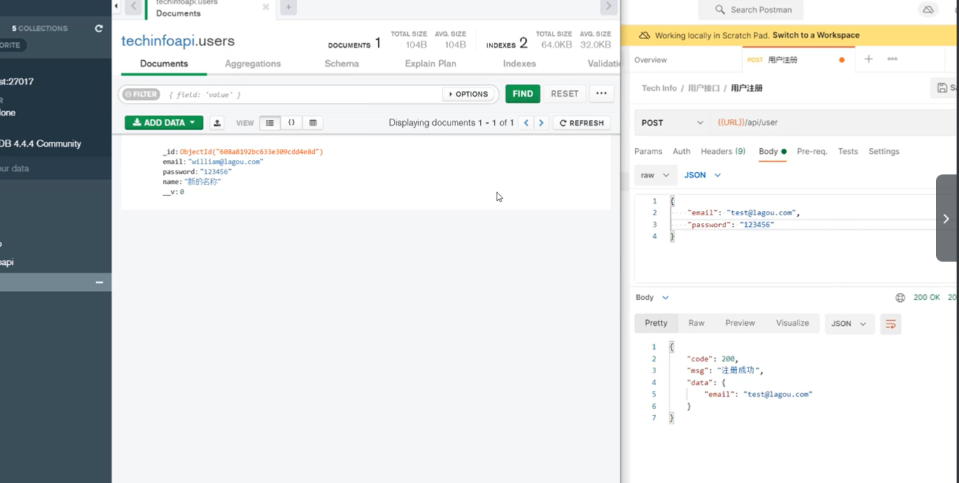Open the Documents tab

click(164, 64)
